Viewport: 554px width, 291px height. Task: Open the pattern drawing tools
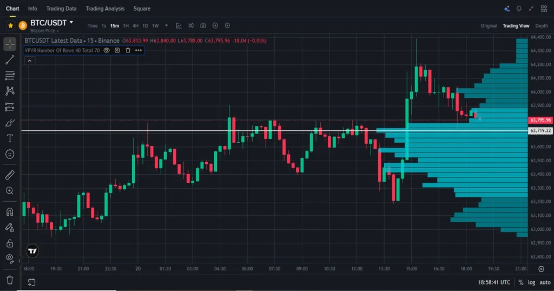click(10, 91)
